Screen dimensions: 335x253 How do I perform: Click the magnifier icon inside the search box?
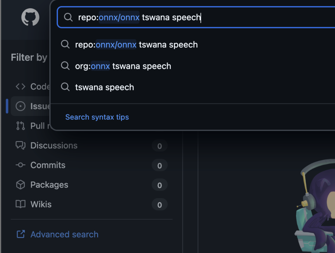tap(68, 17)
